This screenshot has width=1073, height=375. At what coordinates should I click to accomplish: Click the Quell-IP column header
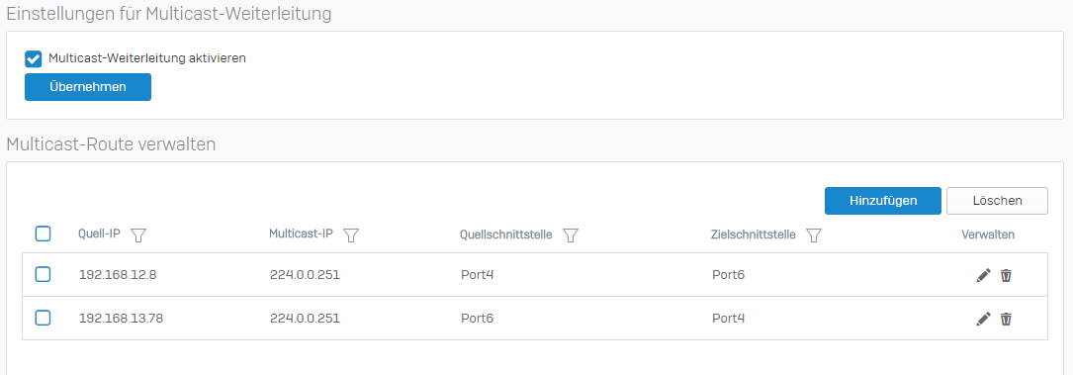click(x=99, y=234)
